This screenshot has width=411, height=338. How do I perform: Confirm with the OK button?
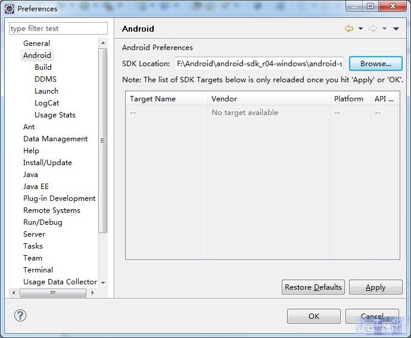[314, 316]
